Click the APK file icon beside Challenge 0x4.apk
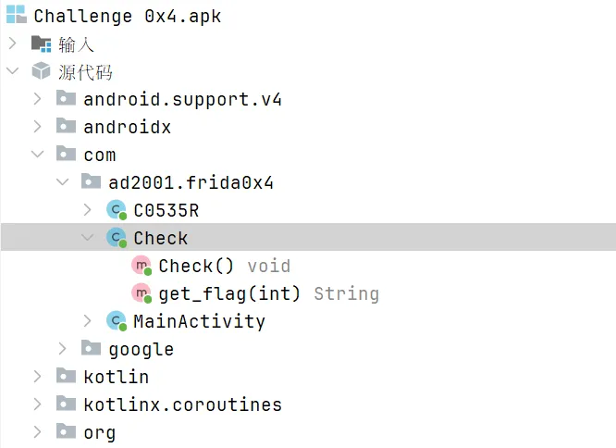The image size is (616, 448). (17, 17)
